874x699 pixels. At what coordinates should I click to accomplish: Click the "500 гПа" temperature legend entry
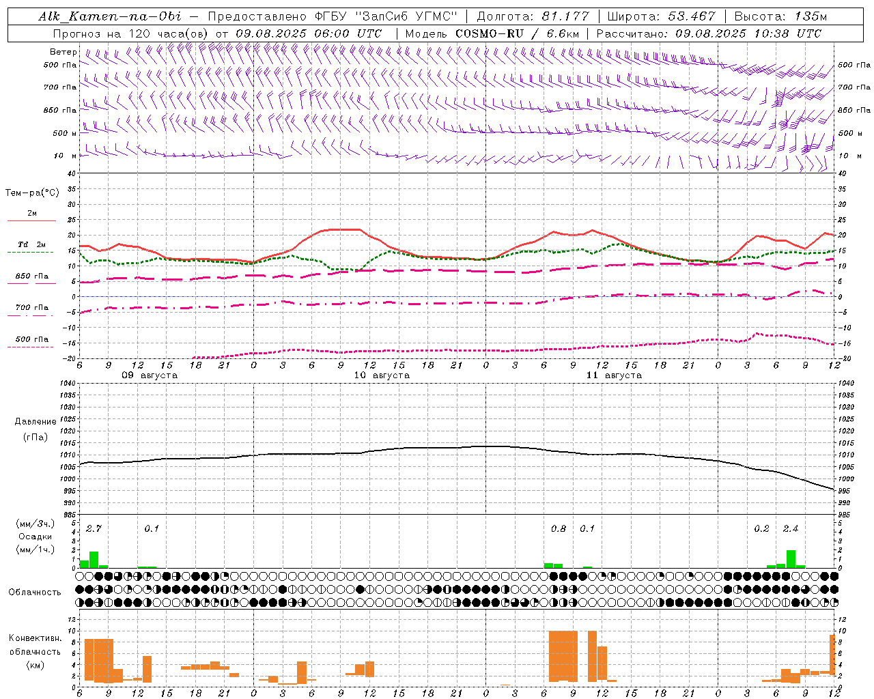(x=32, y=339)
